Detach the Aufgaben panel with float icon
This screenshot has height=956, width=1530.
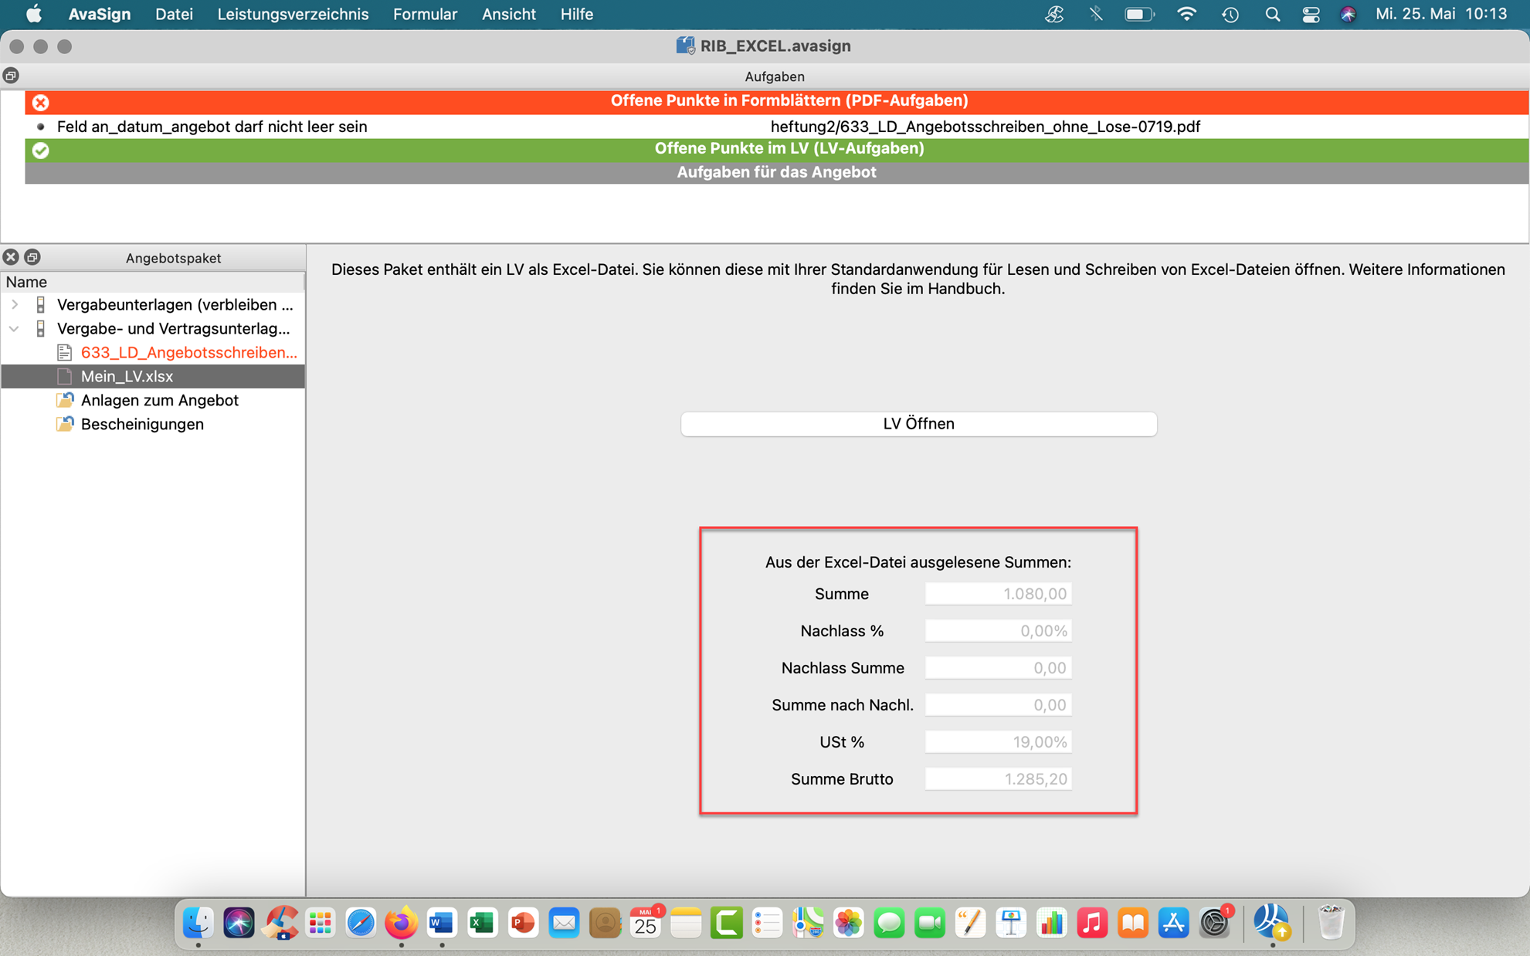pos(11,76)
